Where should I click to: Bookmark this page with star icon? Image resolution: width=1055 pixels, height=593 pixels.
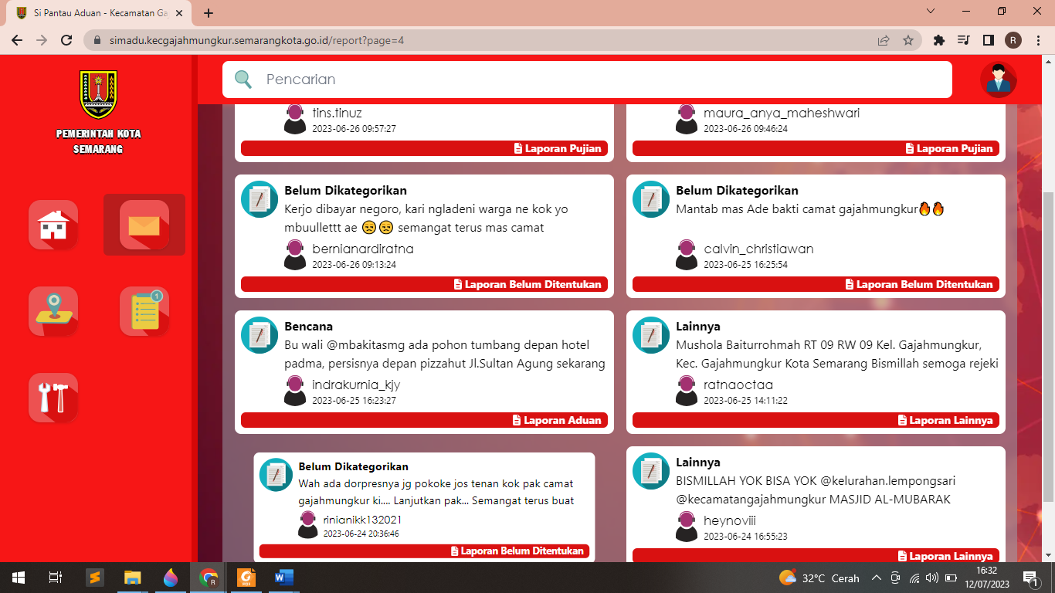pos(908,40)
